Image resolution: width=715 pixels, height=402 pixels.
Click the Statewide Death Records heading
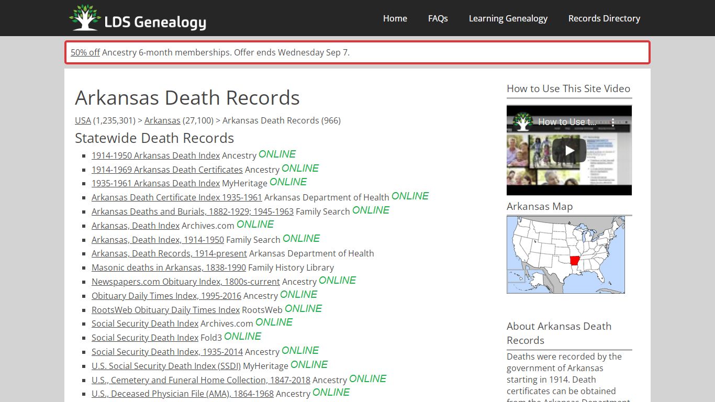point(154,138)
